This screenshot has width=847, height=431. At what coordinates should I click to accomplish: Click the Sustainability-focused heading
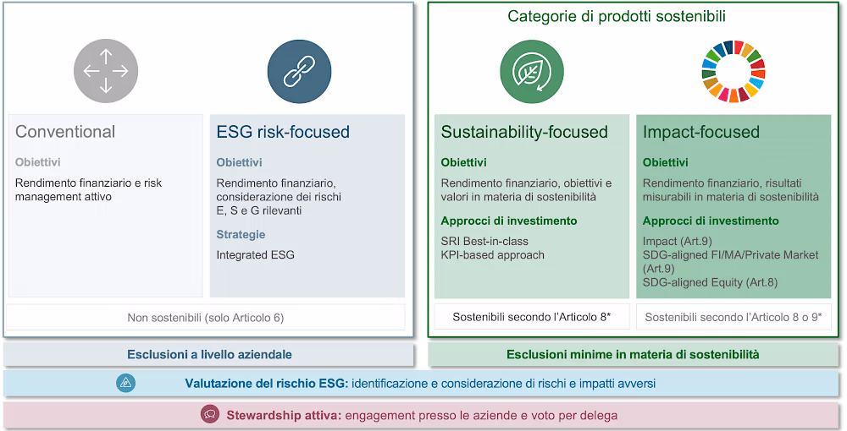click(x=524, y=132)
